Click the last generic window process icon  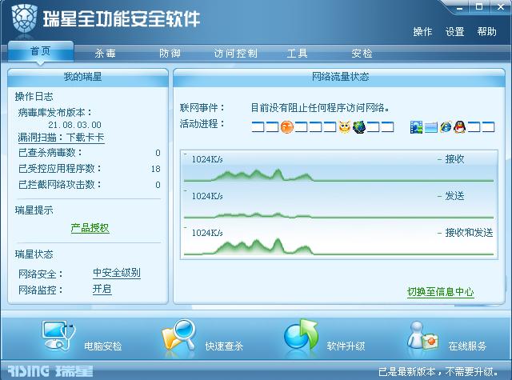(489, 127)
